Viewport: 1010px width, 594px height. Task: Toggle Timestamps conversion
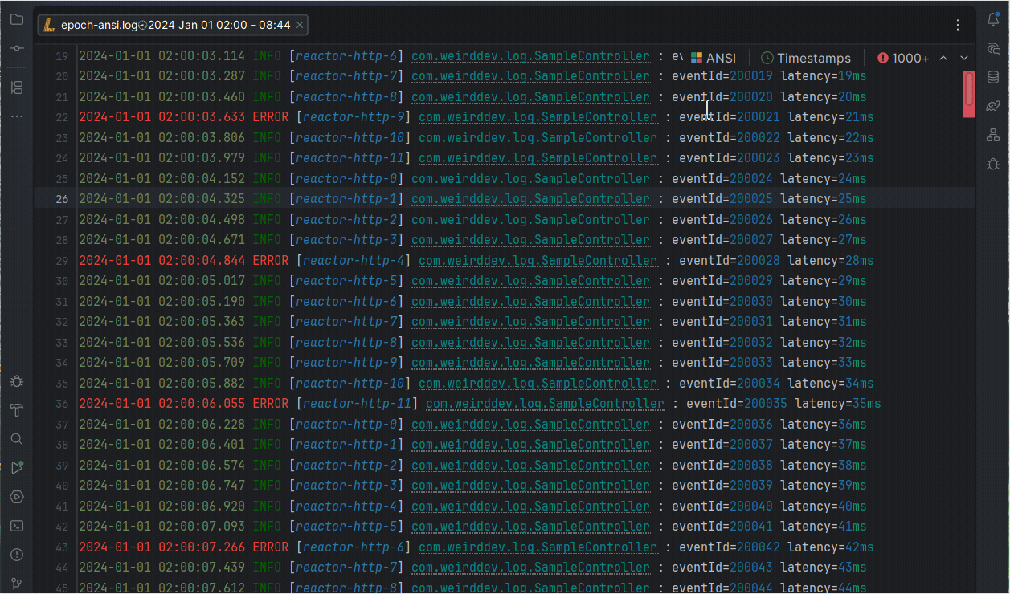pos(806,58)
